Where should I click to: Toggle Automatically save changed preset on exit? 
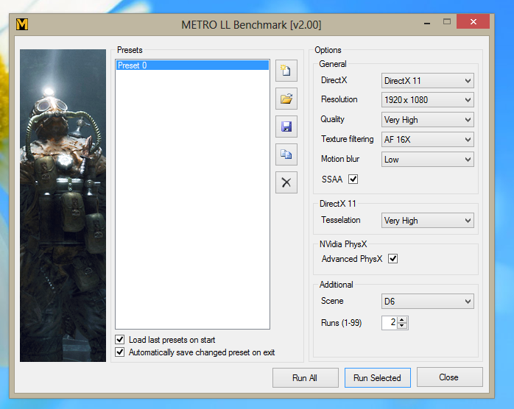click(120, 352)
